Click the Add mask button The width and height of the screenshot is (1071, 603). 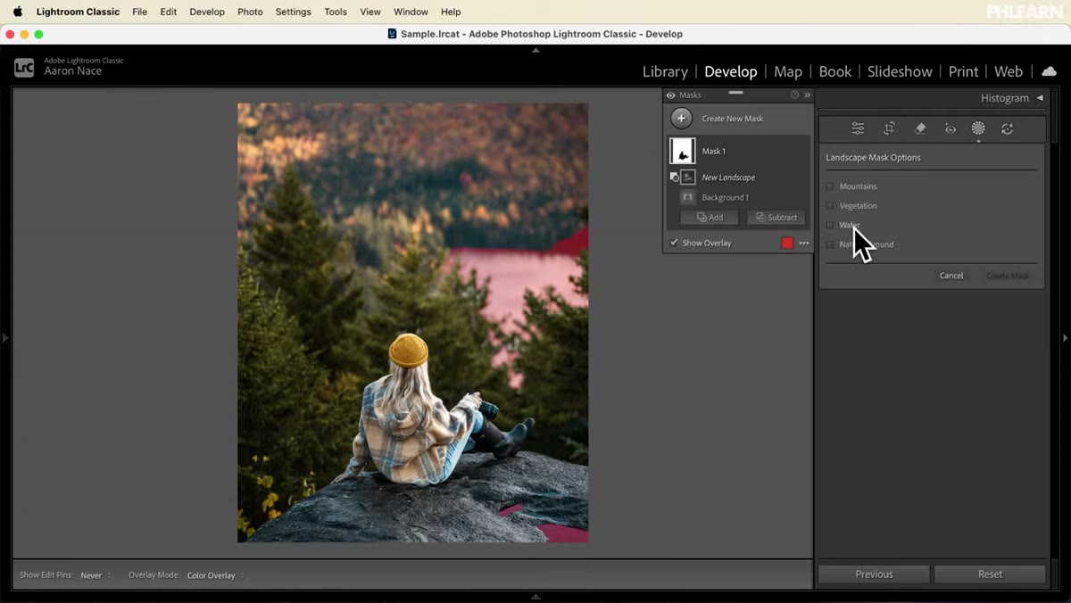click(709, 218)
